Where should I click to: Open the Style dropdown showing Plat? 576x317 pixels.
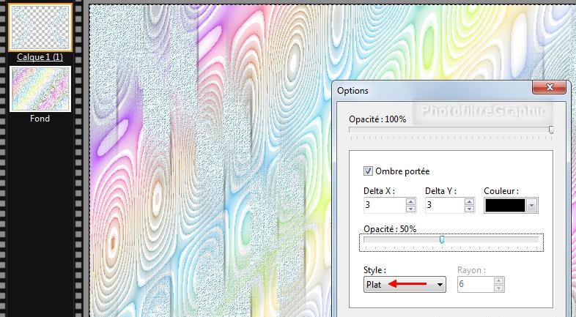(405, 284)
